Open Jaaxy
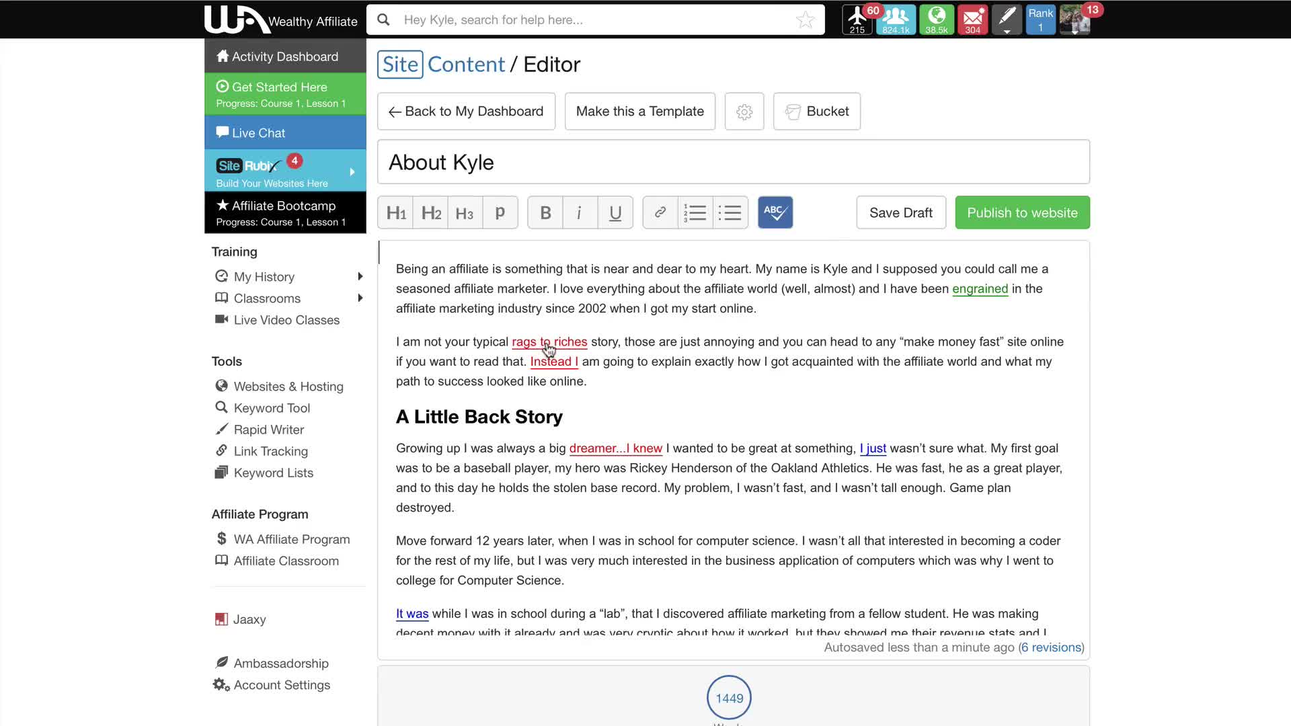This screenshot has height=726, width=1291. point(249,619)
